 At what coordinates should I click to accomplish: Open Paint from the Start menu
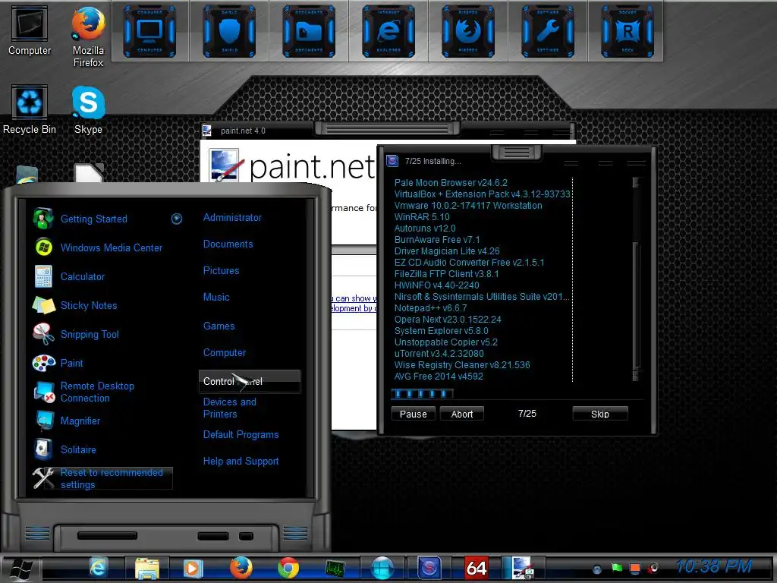coord(71,363)
